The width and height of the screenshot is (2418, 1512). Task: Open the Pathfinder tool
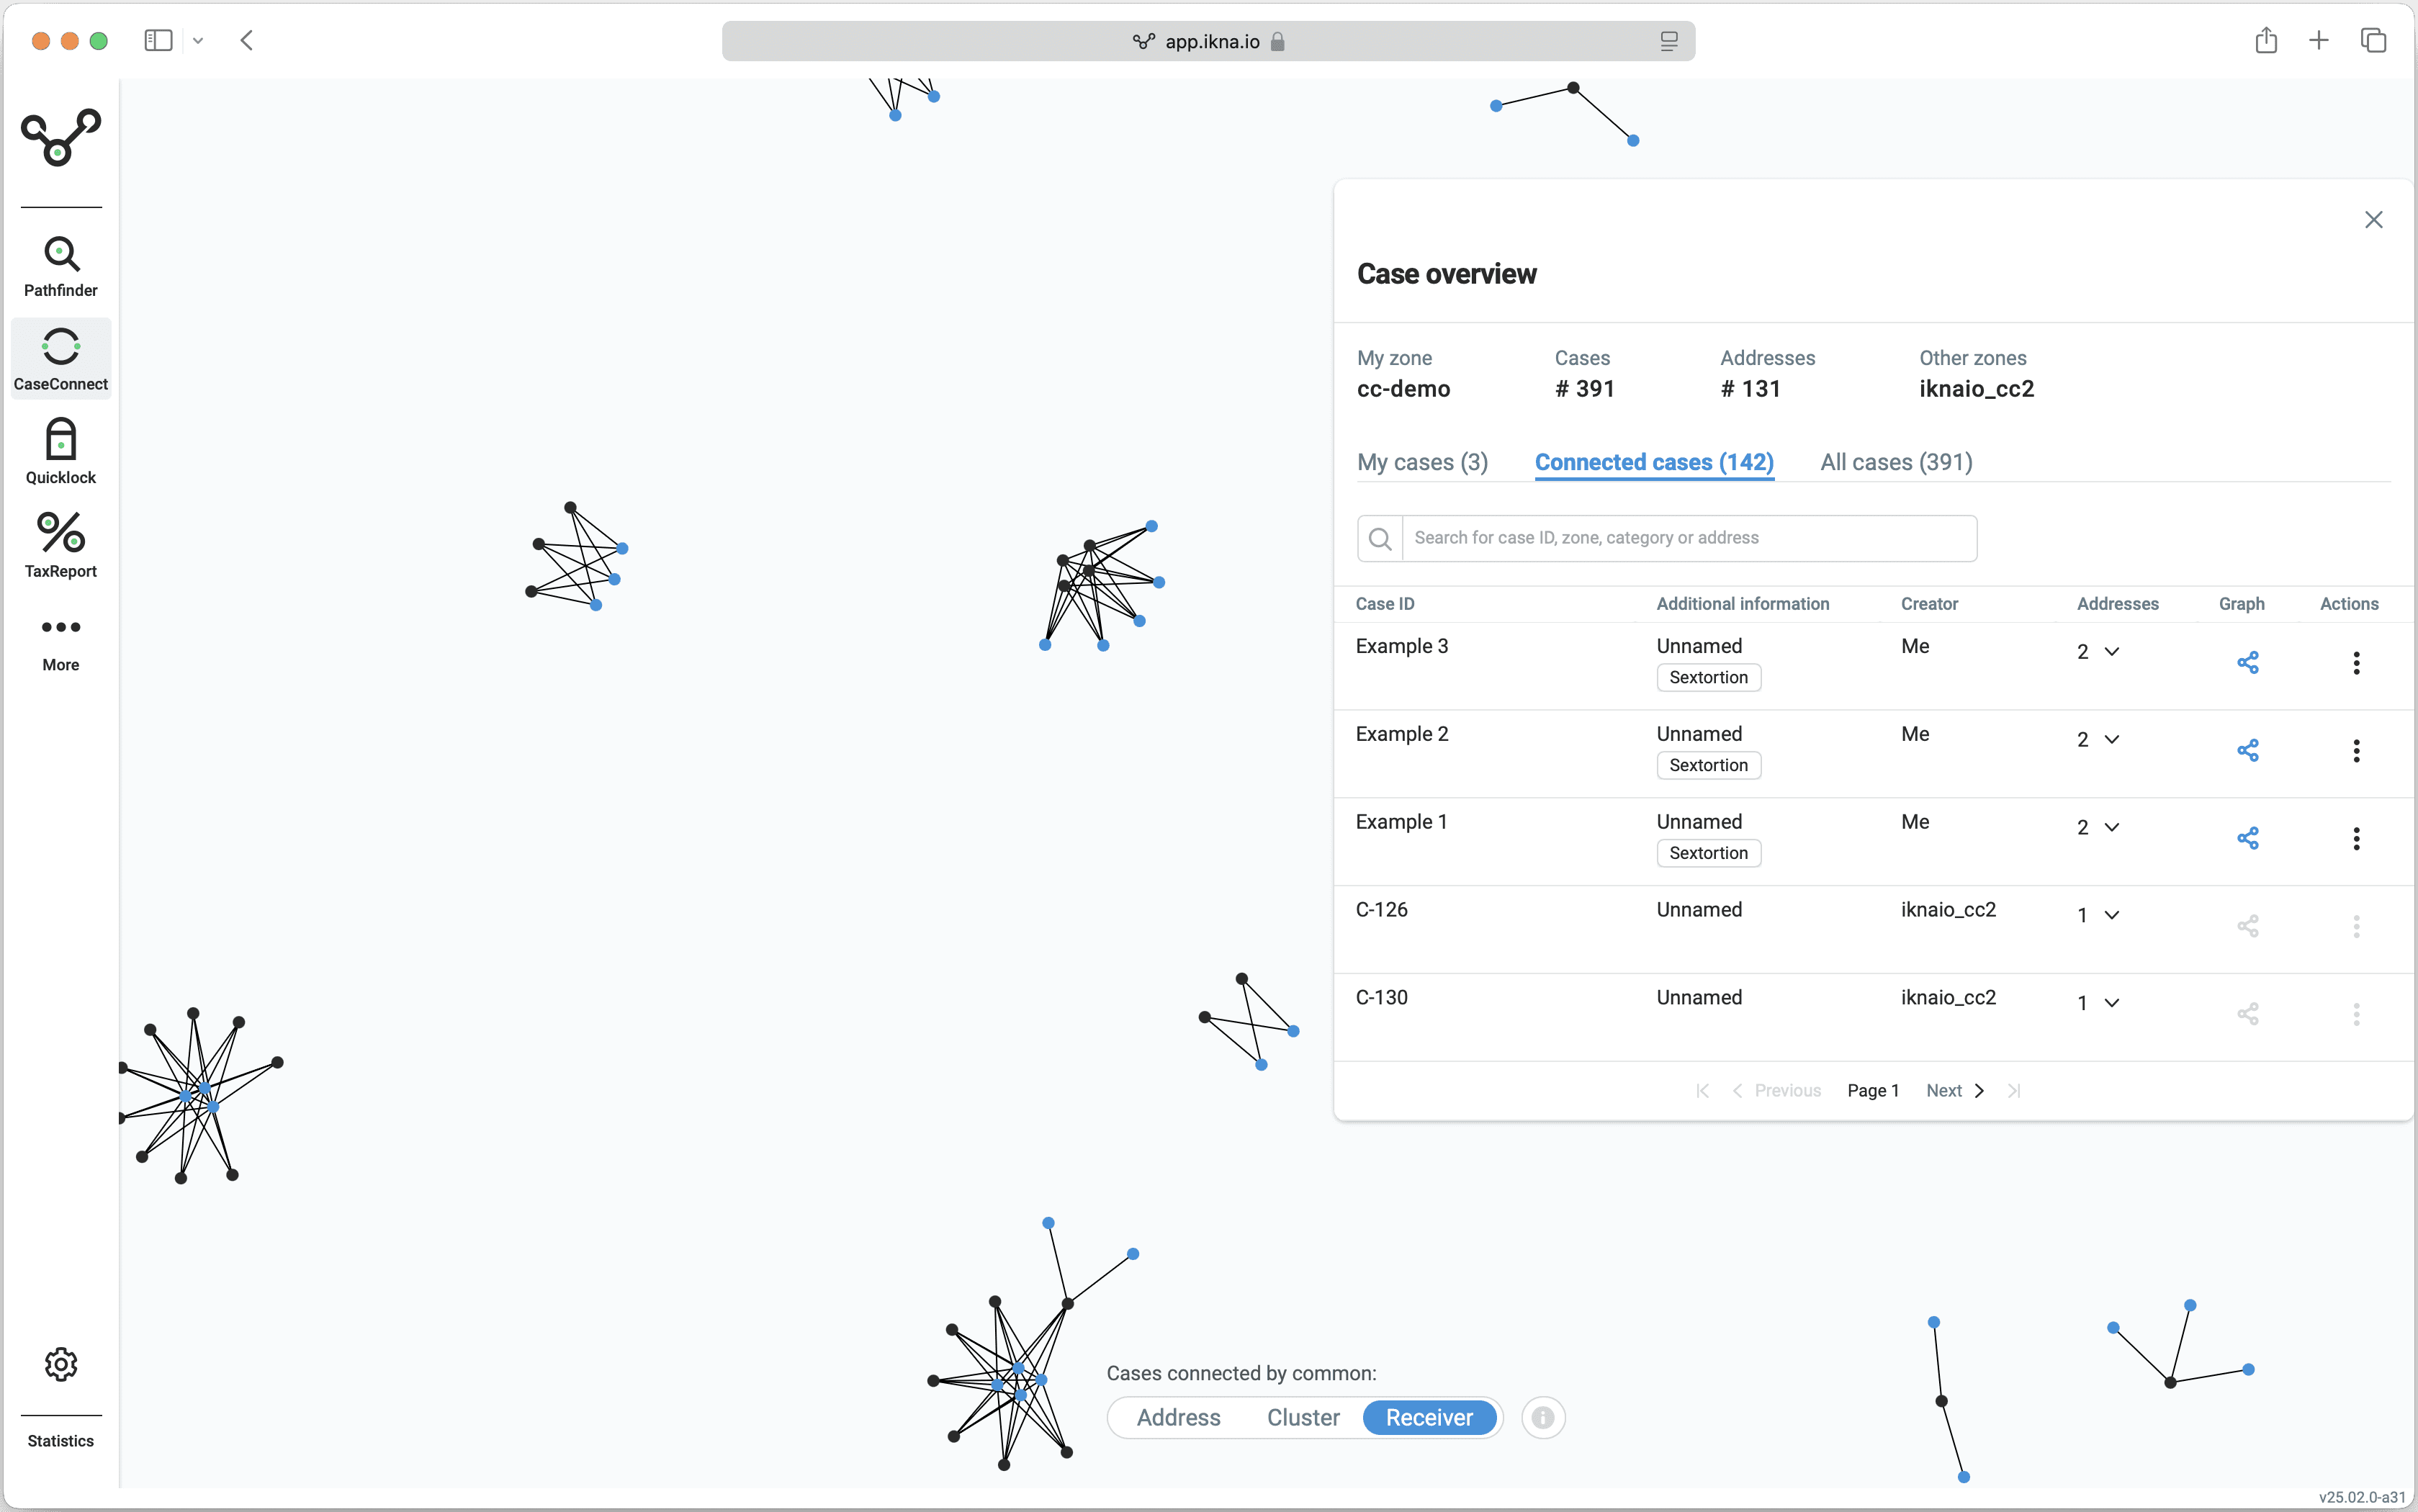tap(61, 266)
